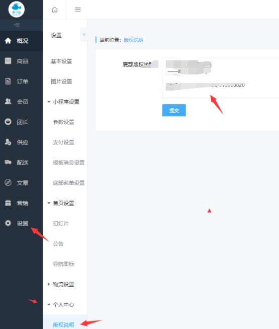This screenshot has height=329, width=279.
Task: Toggle the hamburger menu icon in header
Action: pos(78,10)
